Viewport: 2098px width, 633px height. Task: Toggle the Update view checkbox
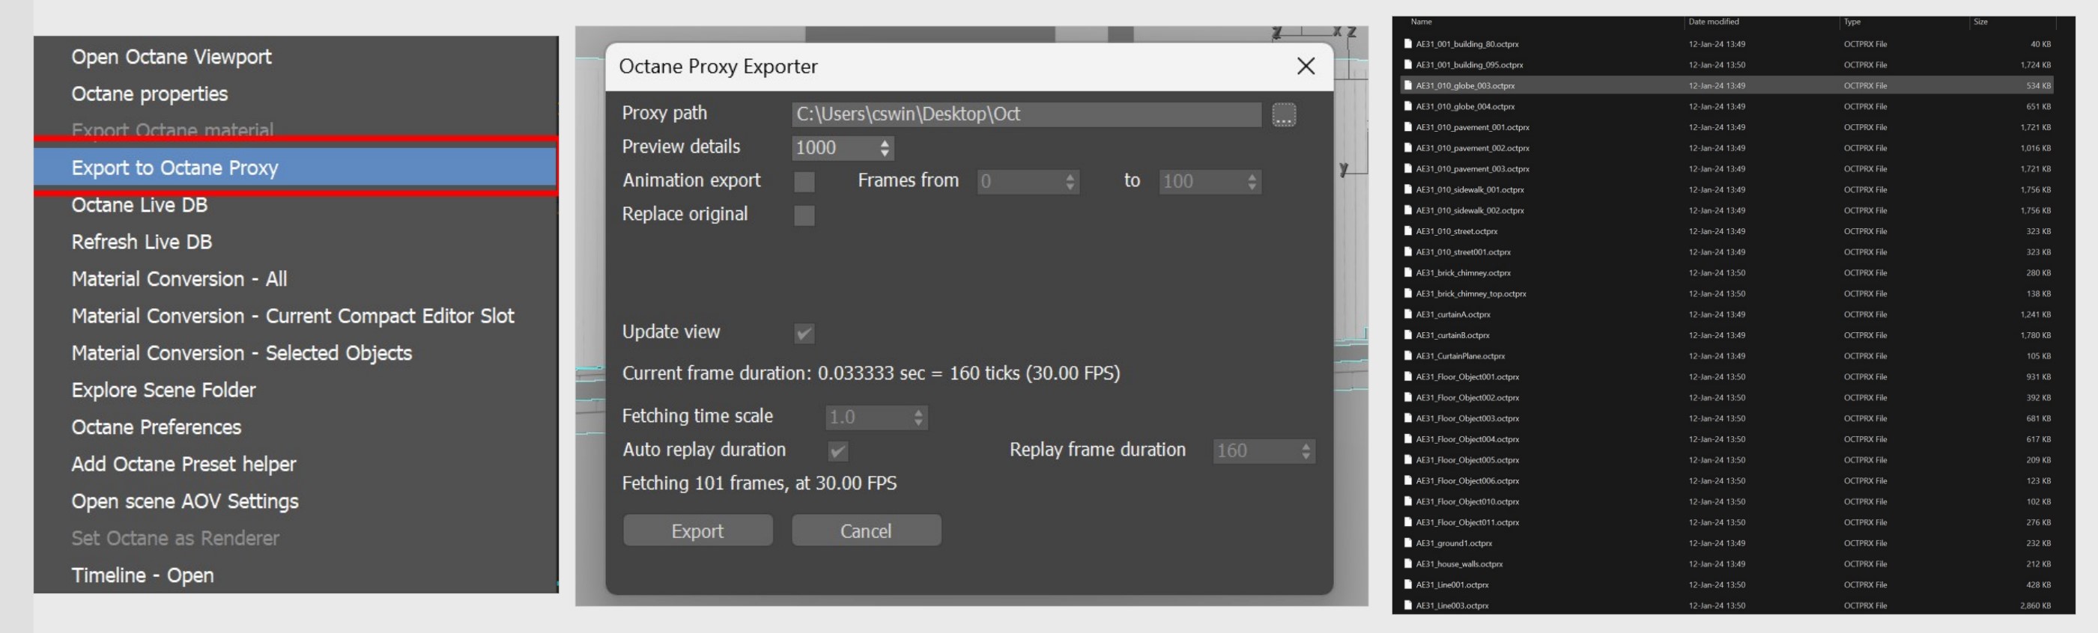point(804,334)
